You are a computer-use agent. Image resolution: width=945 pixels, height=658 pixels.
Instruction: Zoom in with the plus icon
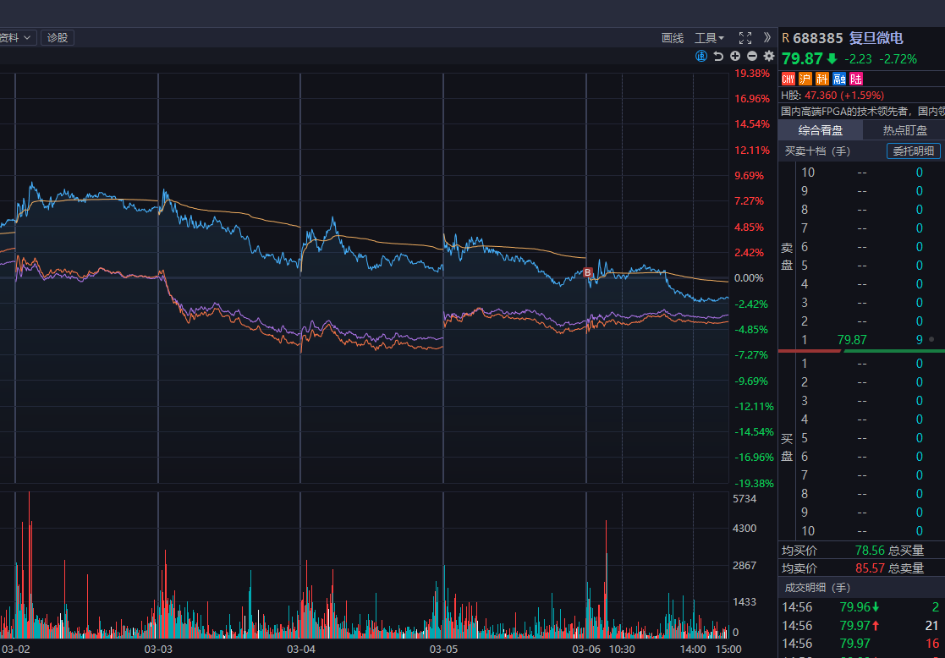click(735, 56)
